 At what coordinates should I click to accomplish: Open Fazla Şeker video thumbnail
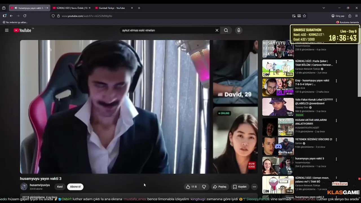pyautogui.click(x=278, y=68)
